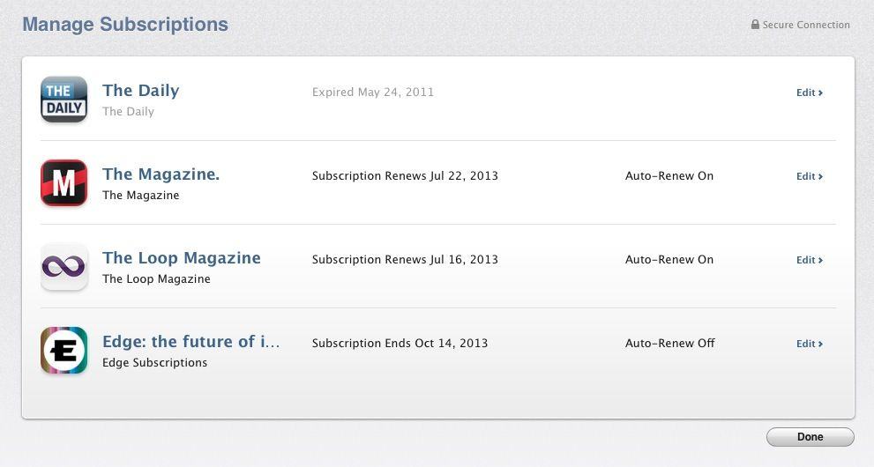
Task: Open The Loop Magazine title link
Action: [181, 258]
